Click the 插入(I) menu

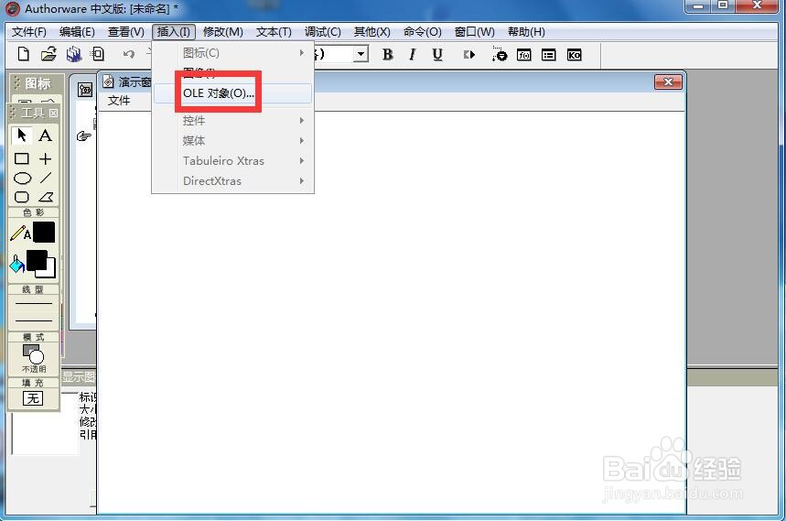(174, 32)
